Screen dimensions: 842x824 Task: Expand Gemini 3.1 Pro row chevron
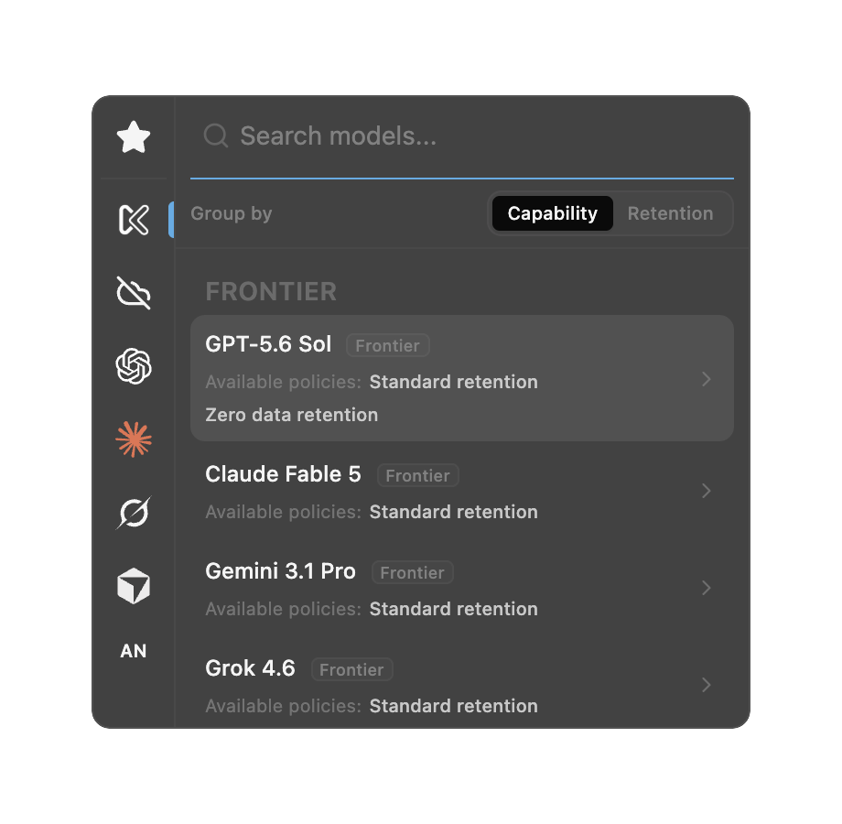707,588
